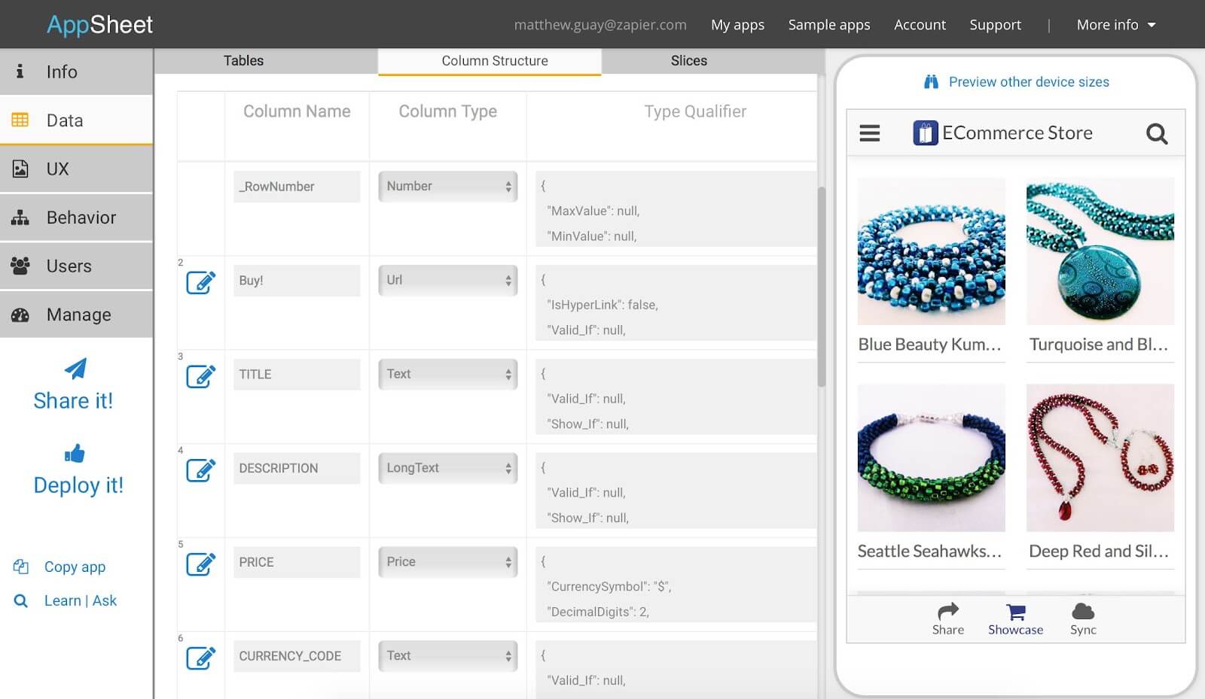Open the hamburger menu in the app preview
This screenshot has width=1205, height=699.
[870, 132]
